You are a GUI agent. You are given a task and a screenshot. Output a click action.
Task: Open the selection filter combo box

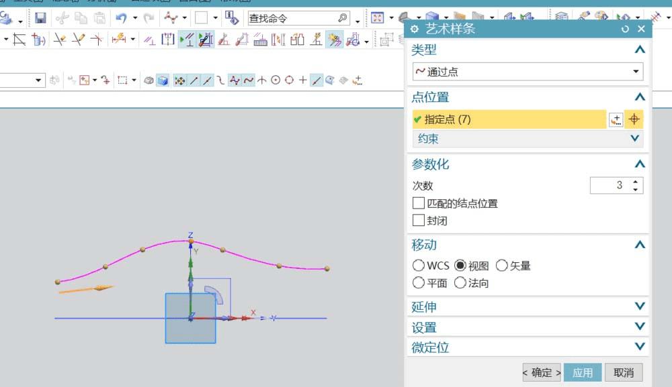pyautogui.click(x=22, y=80)
